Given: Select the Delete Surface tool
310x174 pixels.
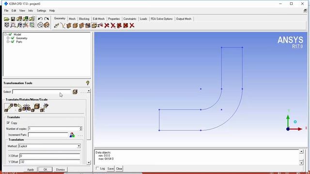Looking at the screenshot, I should tap(119, 26).
